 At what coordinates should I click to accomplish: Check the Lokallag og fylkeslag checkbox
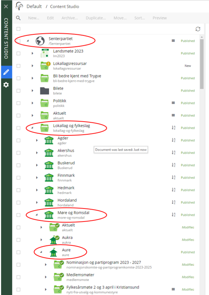19,128
